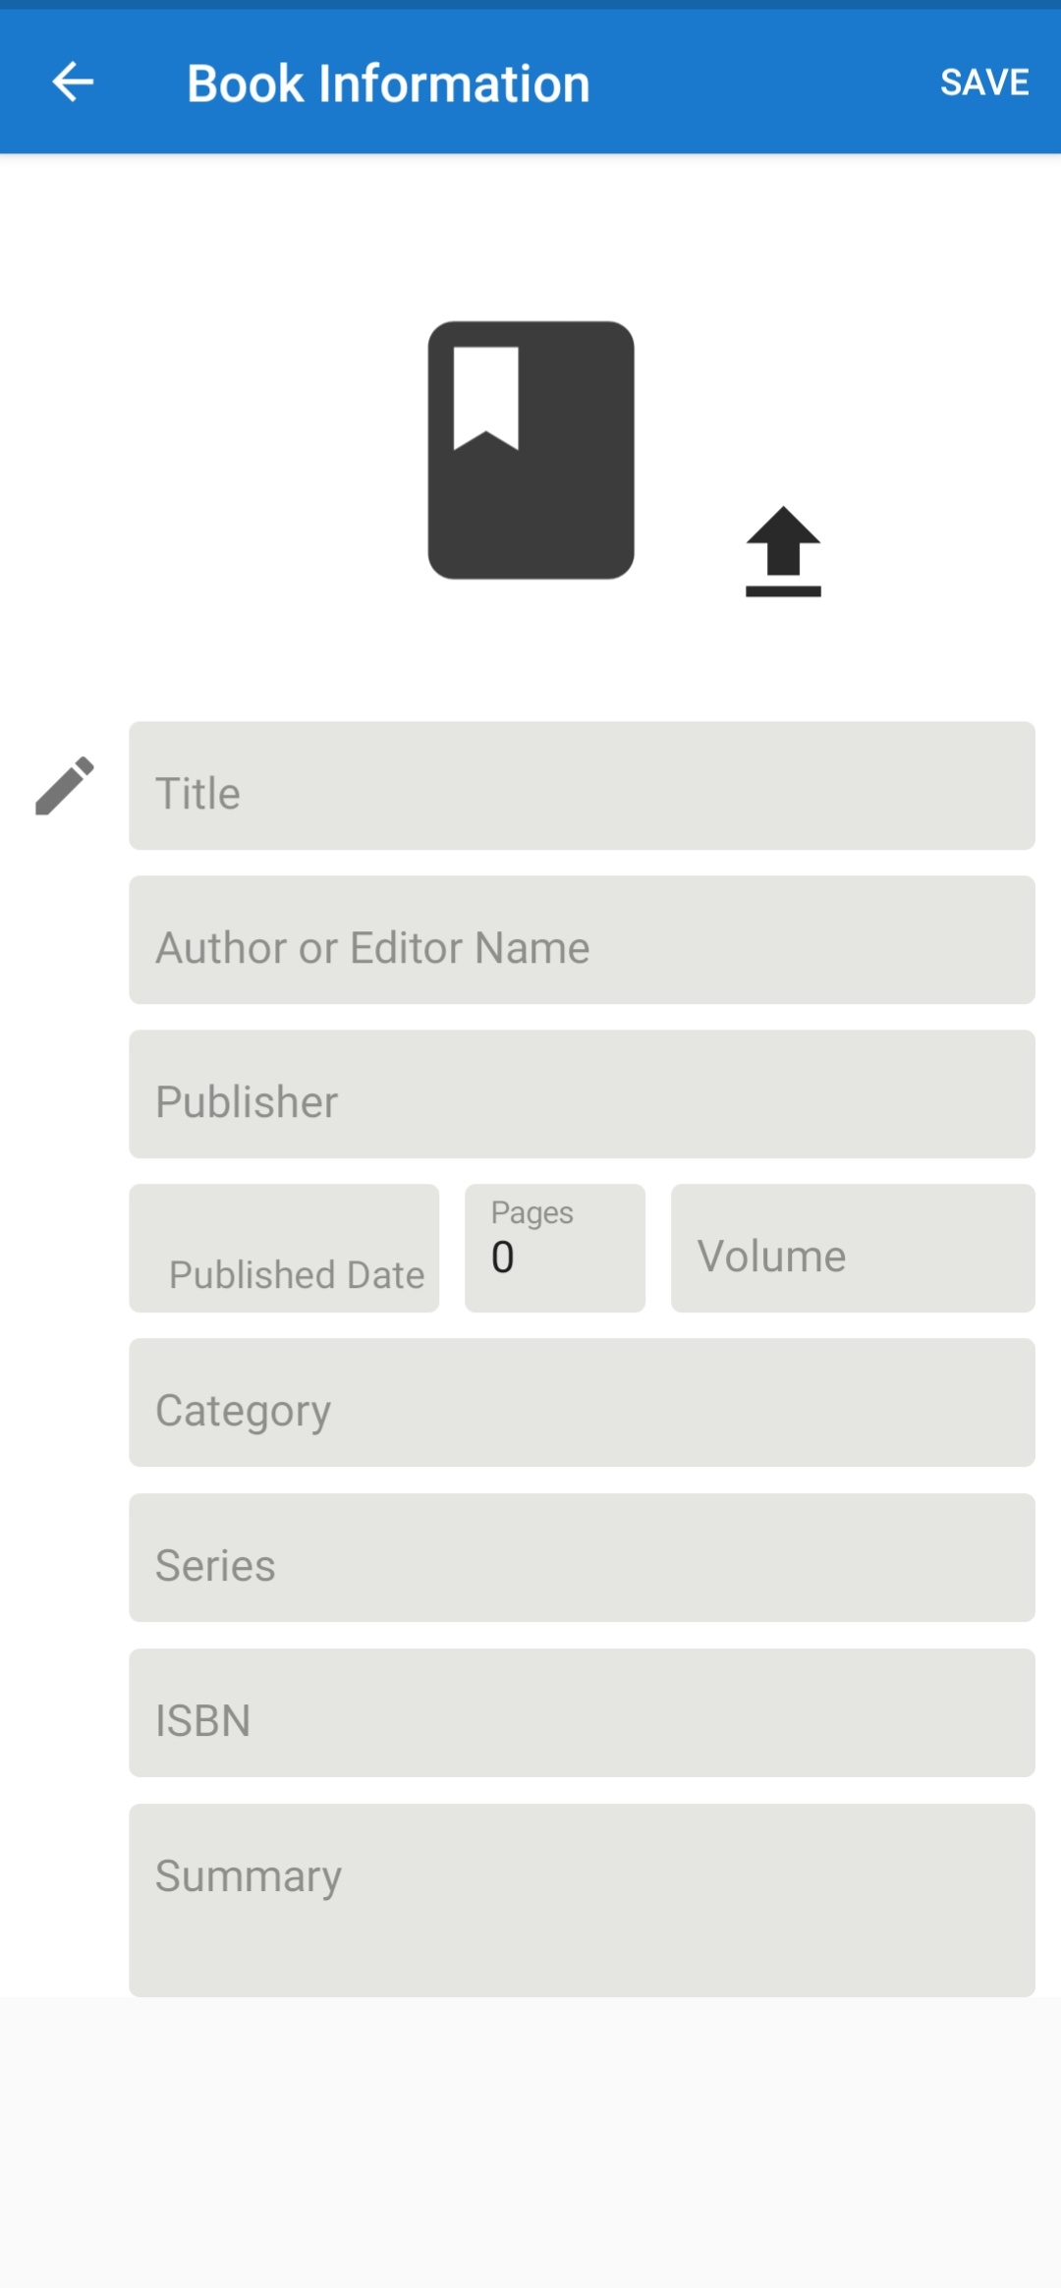This screenshot has height=2288, width=1061.
Task: Focus the ISBN input field
Action: pyautogui.click(x=582, y=1713)
